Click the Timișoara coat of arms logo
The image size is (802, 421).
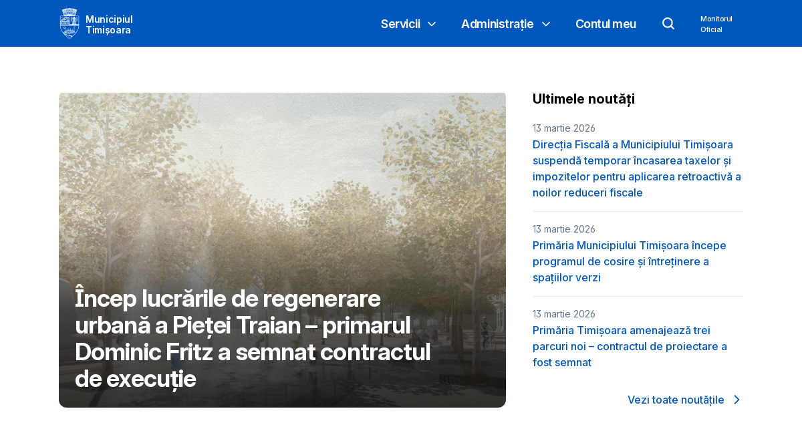click(69, 23)
